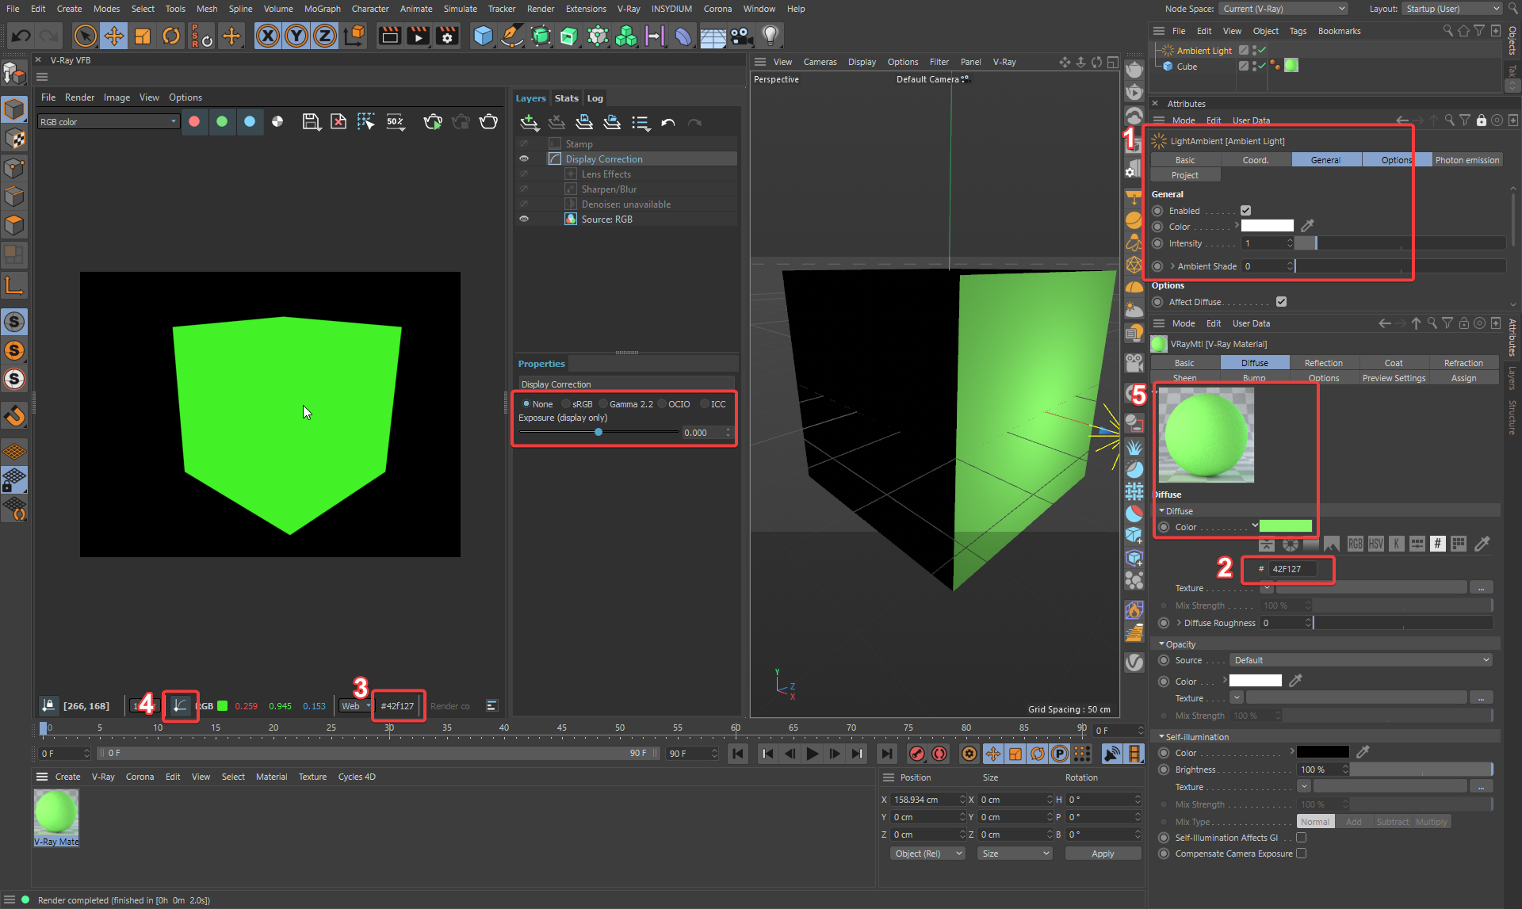Open the MoGraph menu
1522x909 pixels.
[322, 9]
